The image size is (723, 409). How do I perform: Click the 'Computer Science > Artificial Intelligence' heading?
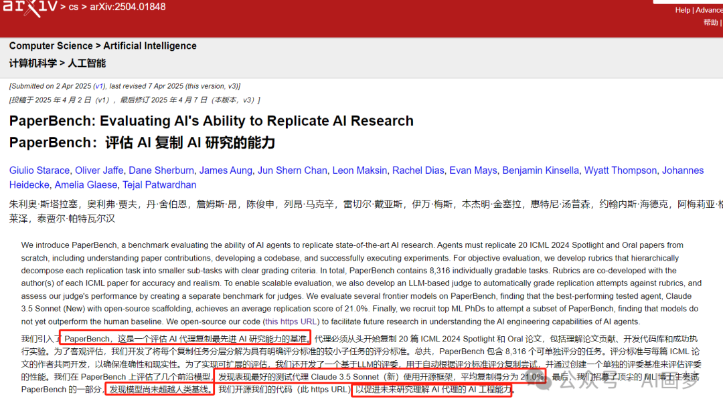point(103,46)
